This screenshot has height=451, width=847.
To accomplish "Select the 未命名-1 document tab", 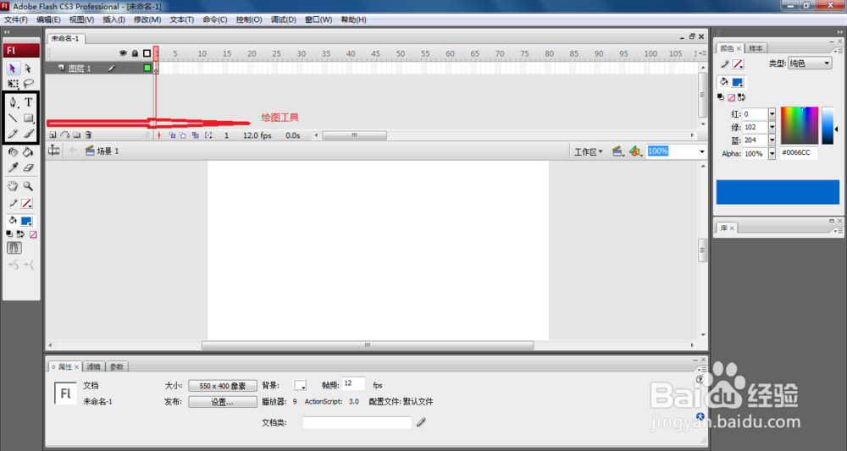I will [65, 38].
